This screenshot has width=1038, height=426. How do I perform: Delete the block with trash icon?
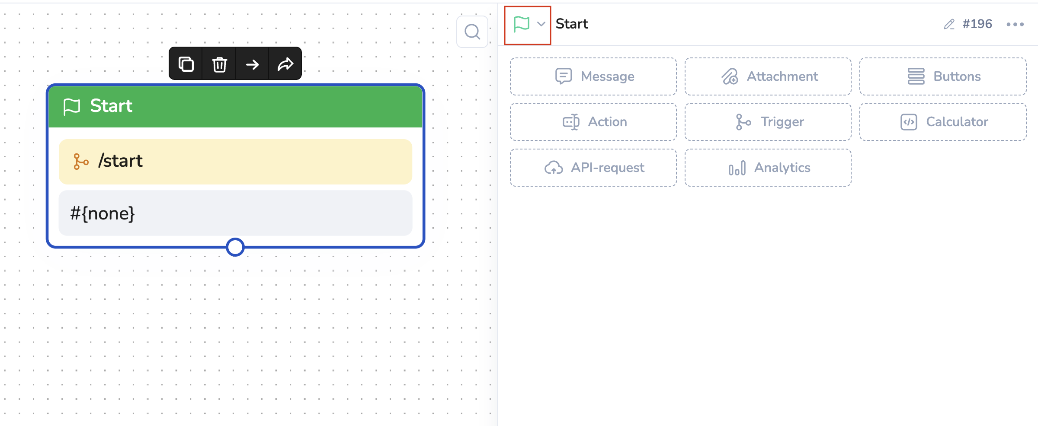coord(219,64)
